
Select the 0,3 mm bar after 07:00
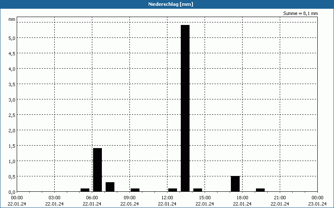point(110,187)
